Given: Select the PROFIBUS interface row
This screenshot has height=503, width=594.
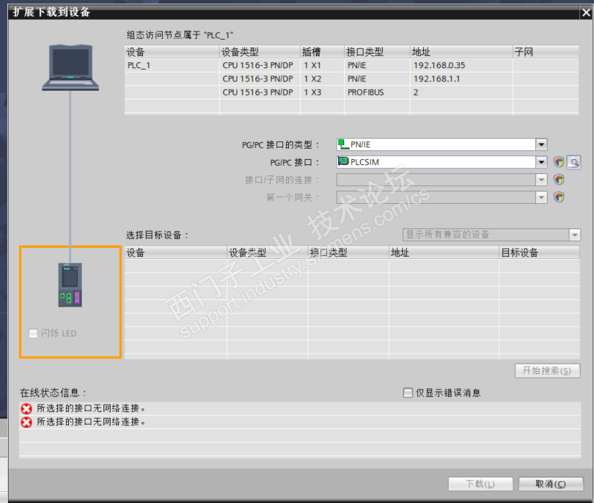Looking at the screenshot, I should (351, 92).
